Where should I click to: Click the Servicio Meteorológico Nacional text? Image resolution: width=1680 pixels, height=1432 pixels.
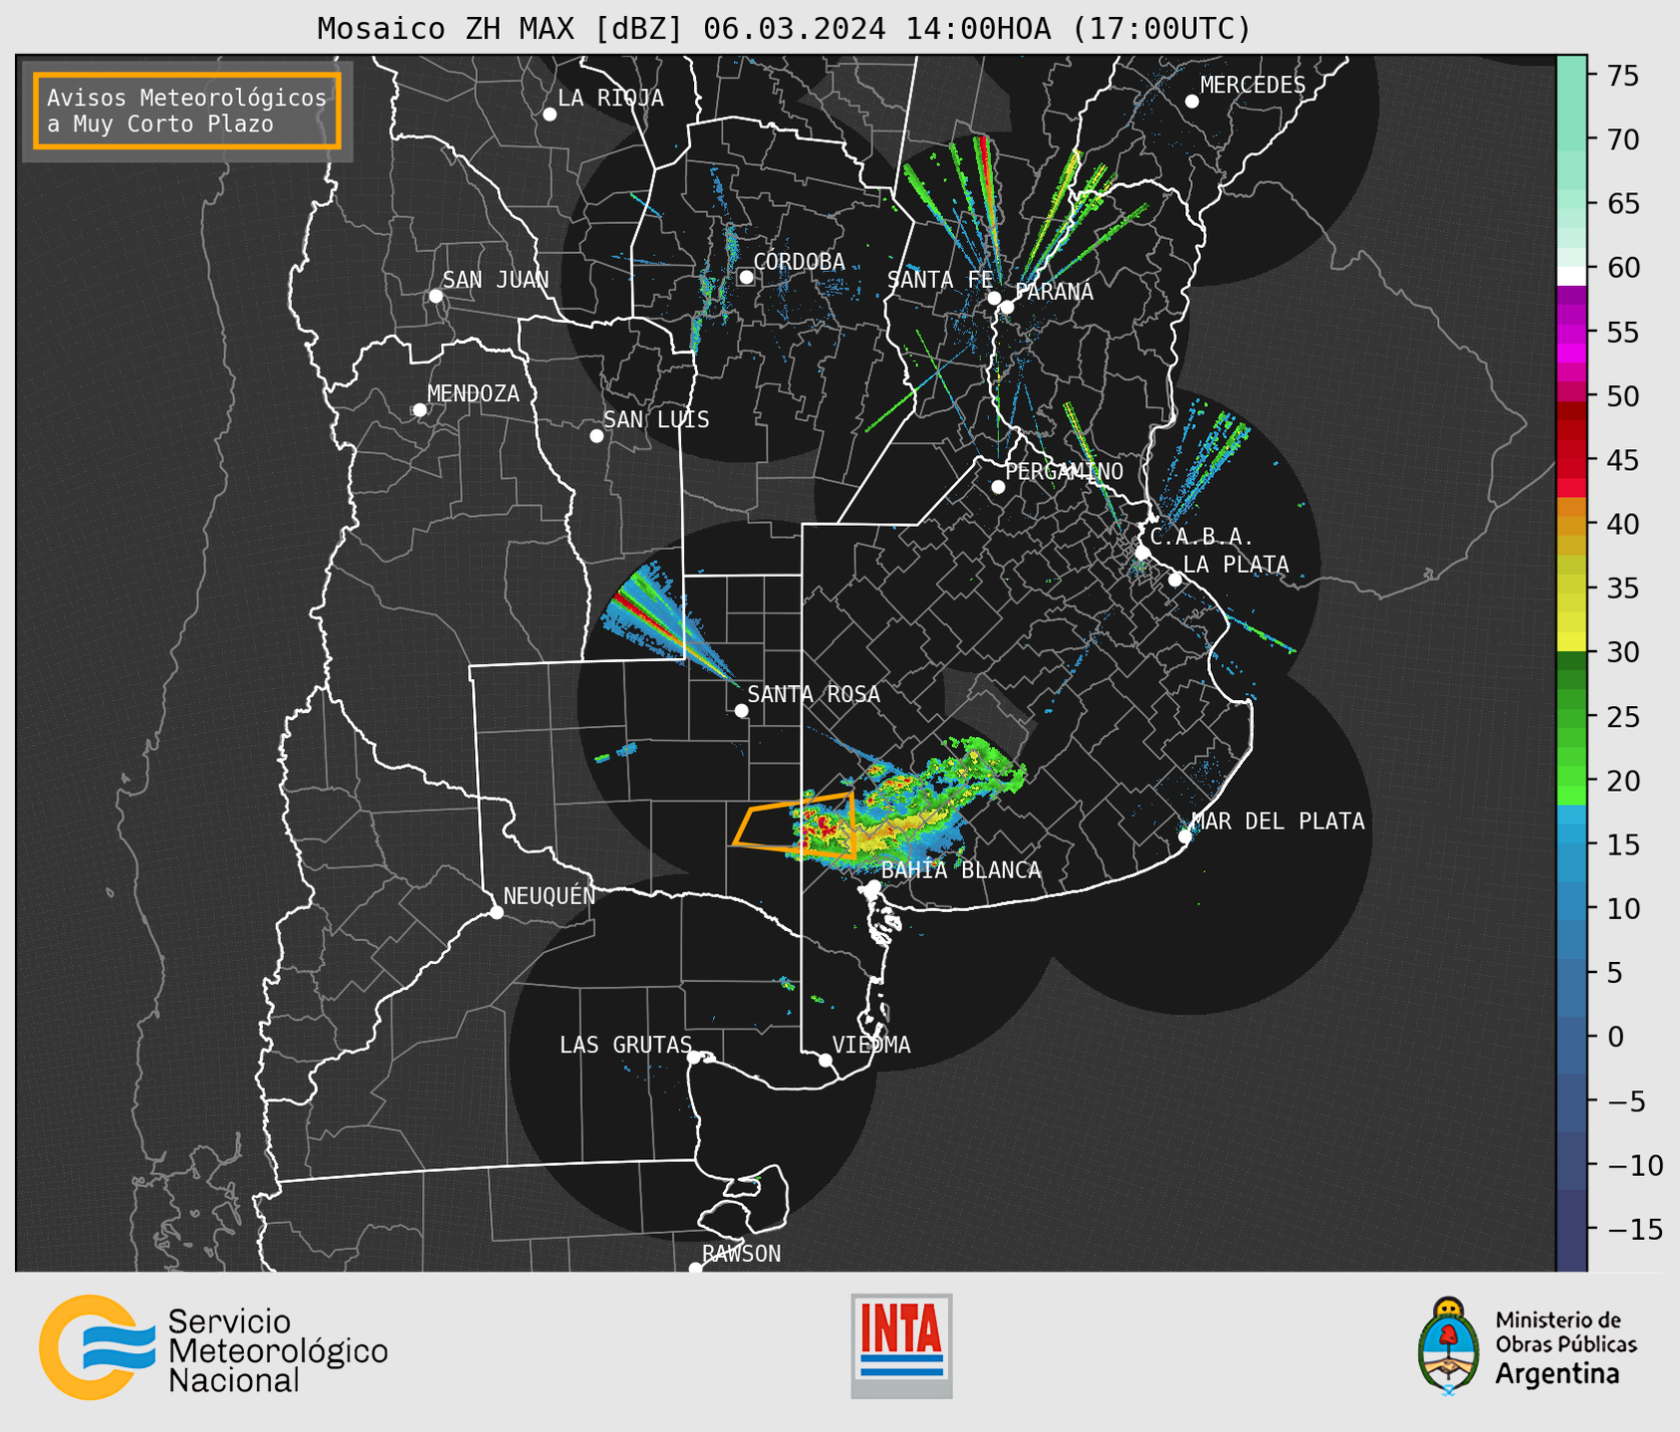[x=278, y=1350]
